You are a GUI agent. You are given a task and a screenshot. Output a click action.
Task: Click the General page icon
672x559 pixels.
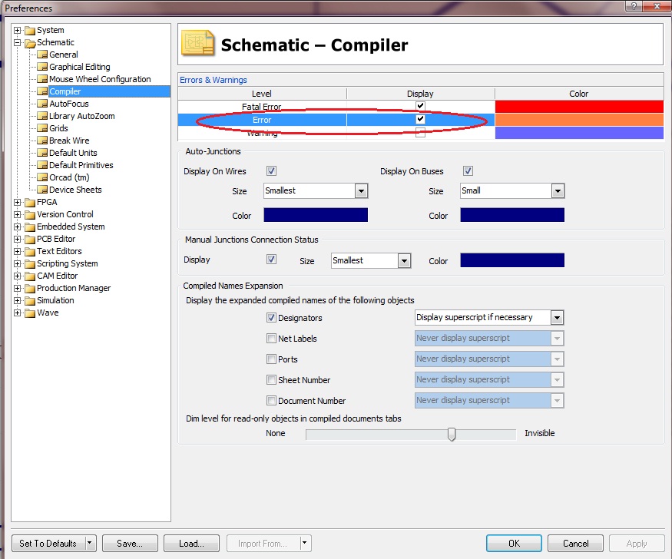tap(42, 55)
